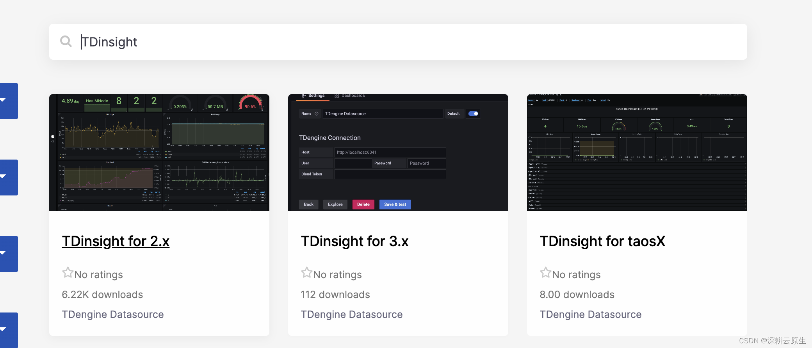Click star rating icon on taosX card

(545, 272)
